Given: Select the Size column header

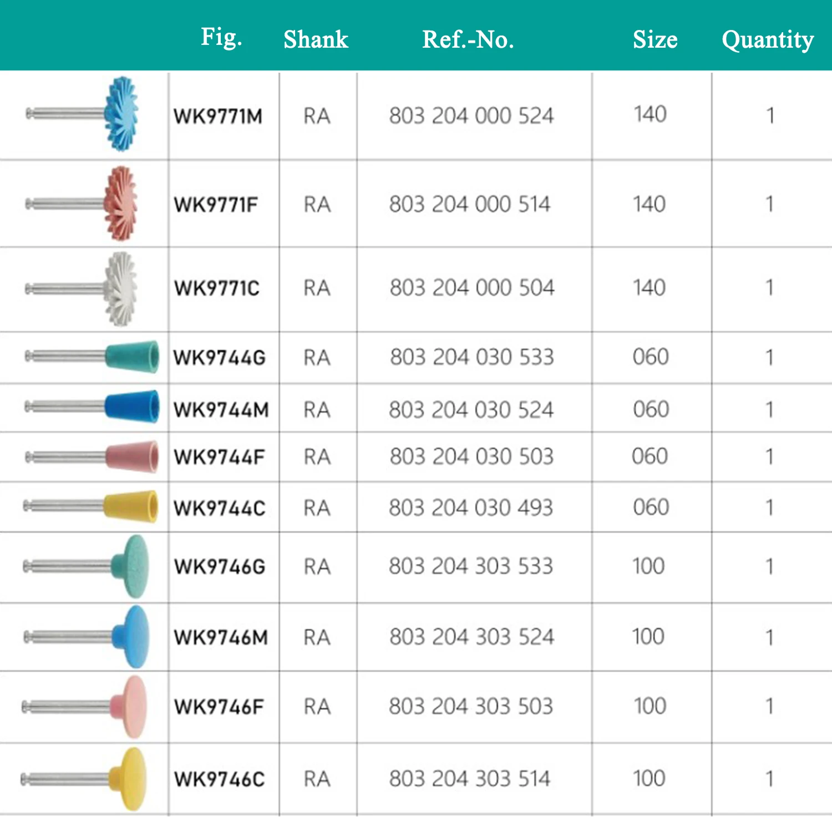Looking at the screenshot, I should [655, 39].
